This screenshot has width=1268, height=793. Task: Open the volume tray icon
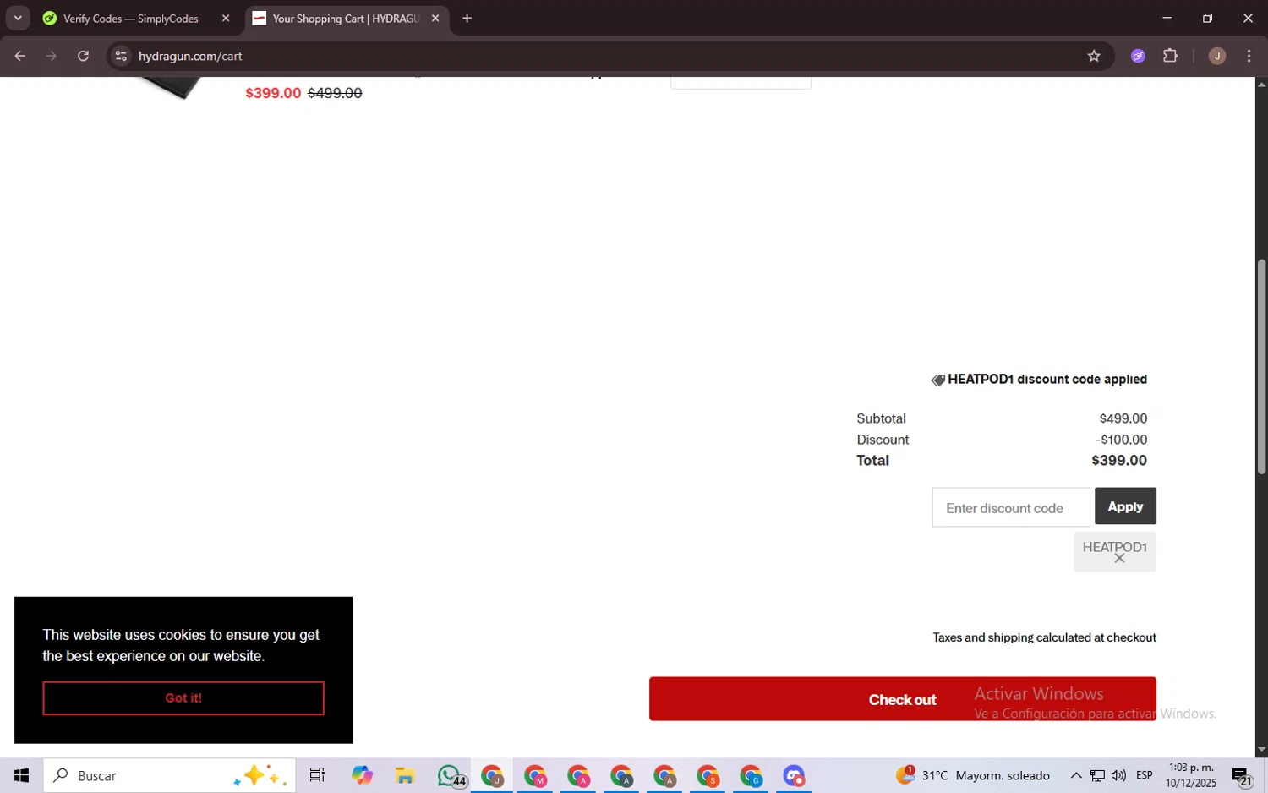[x=1118, y=775]
